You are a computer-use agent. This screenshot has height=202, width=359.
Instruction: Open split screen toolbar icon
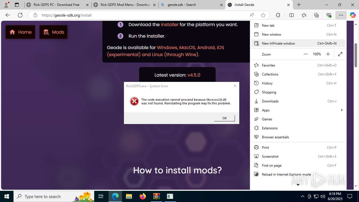coord(291,15)
